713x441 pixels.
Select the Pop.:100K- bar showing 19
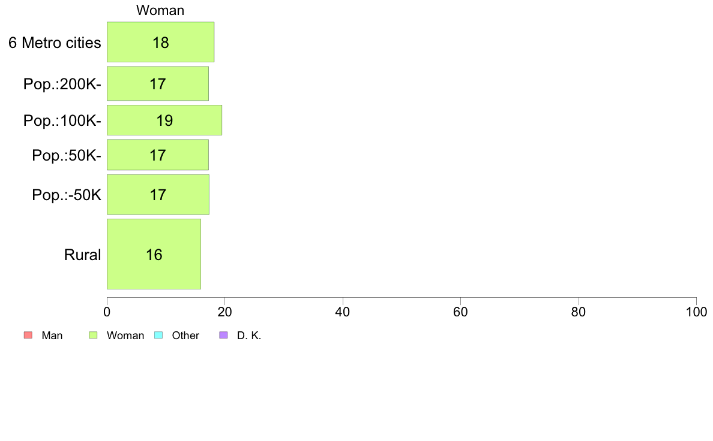[164, 120]
